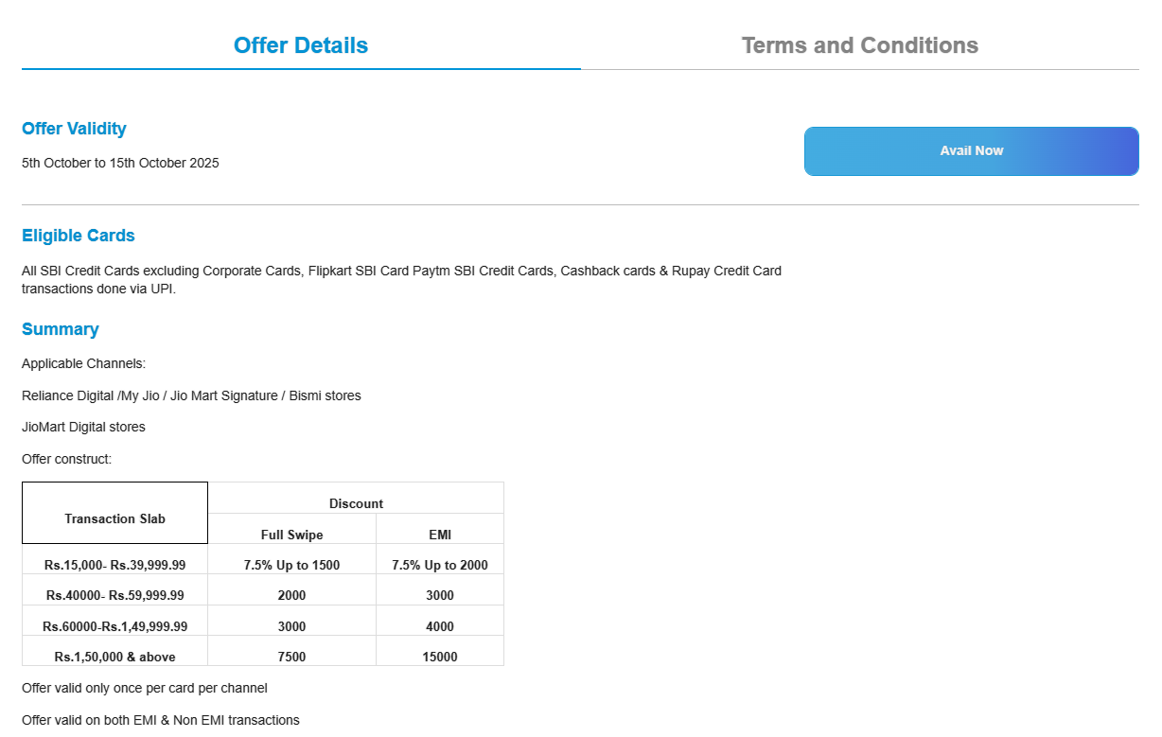This screenshot has width=1162, height=737.
Task: Click the 7.5% Up to 1500 cell
Action: click(291, 565)
